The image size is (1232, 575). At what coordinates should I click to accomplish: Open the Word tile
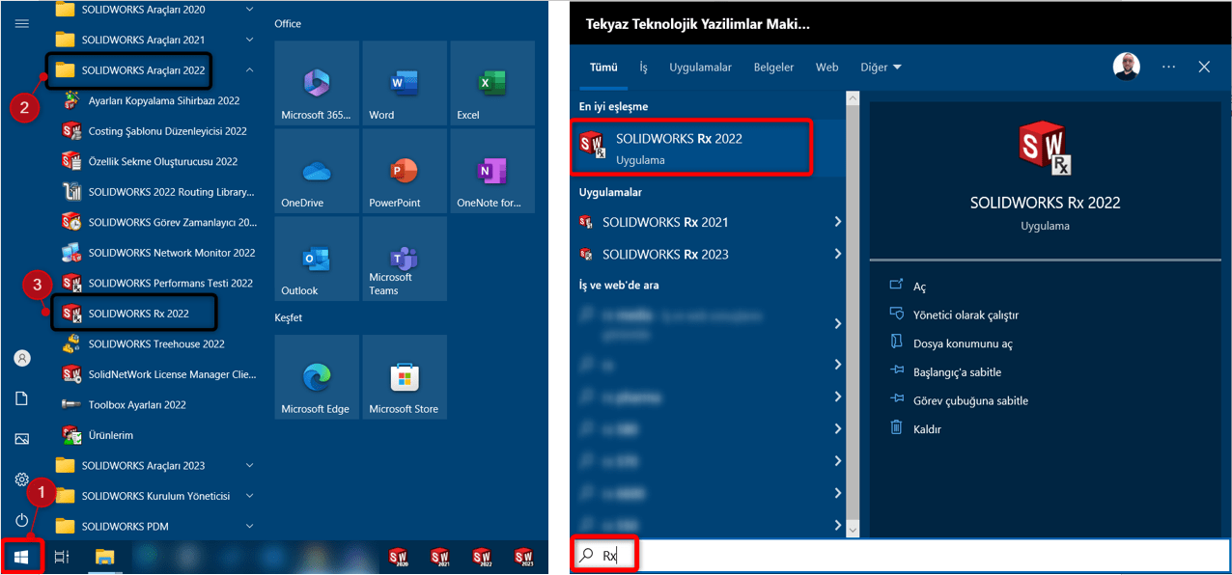pyautogui.click(x=405, y=83)
